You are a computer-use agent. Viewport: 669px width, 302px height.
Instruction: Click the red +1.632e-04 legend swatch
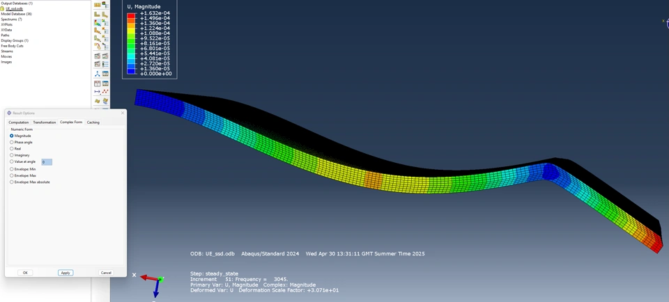tap(131, 16)
